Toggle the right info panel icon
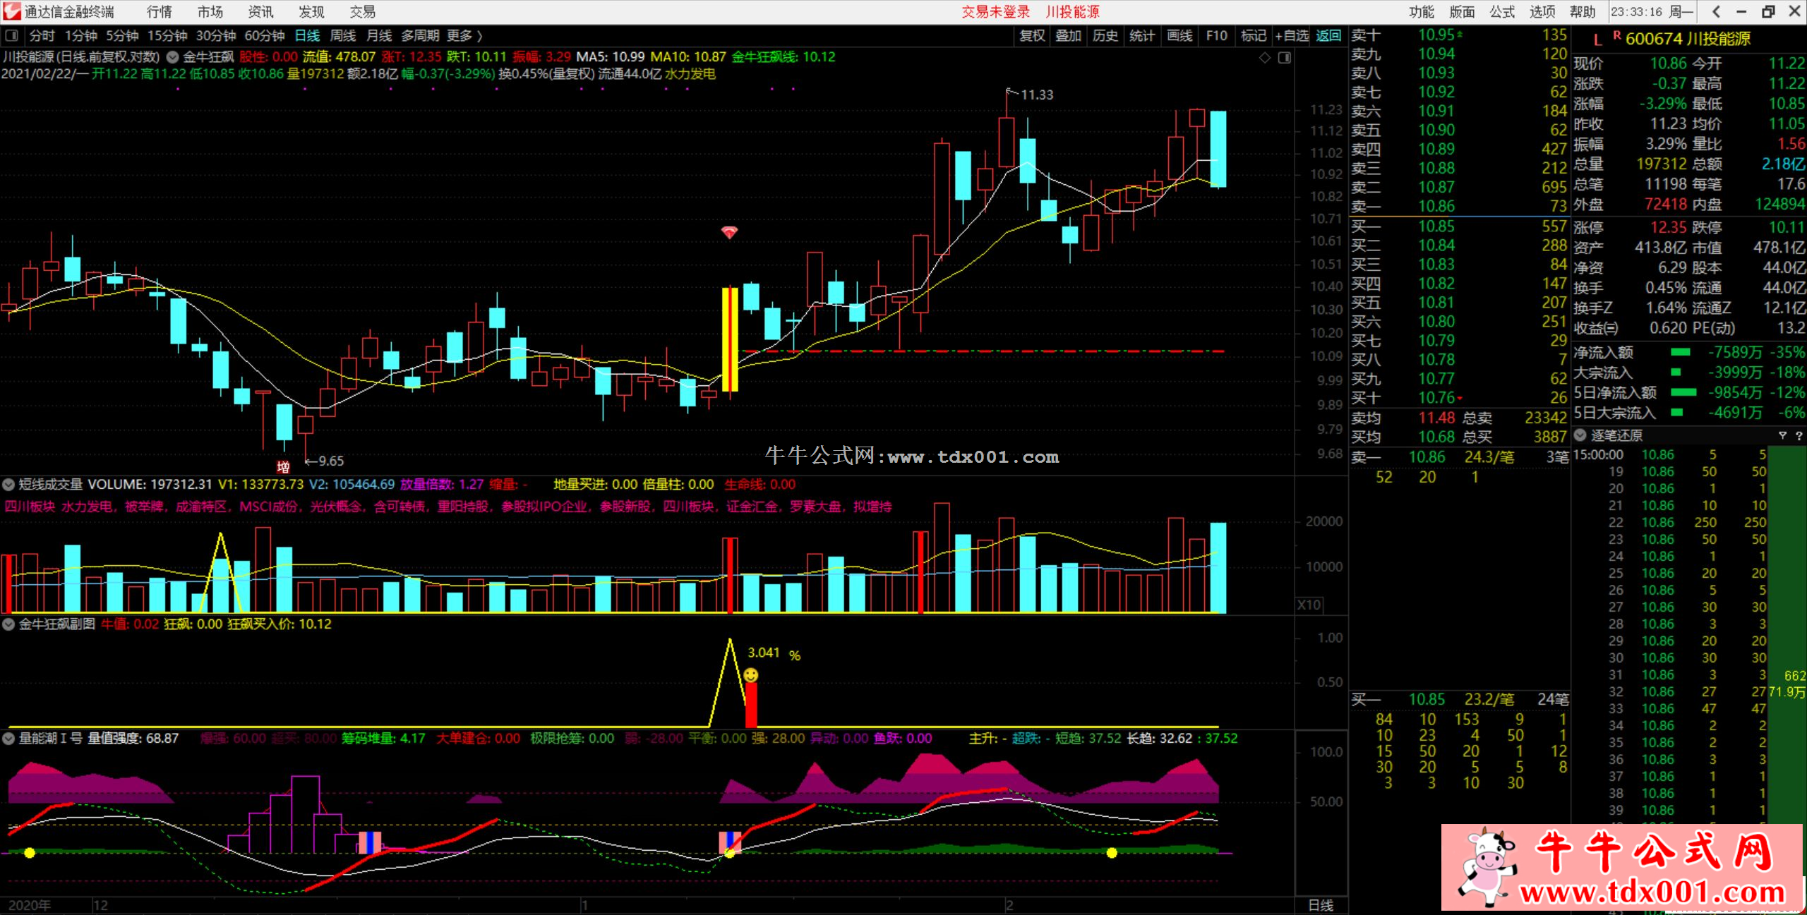1807x915 pixels. [x=1285, y=57]
